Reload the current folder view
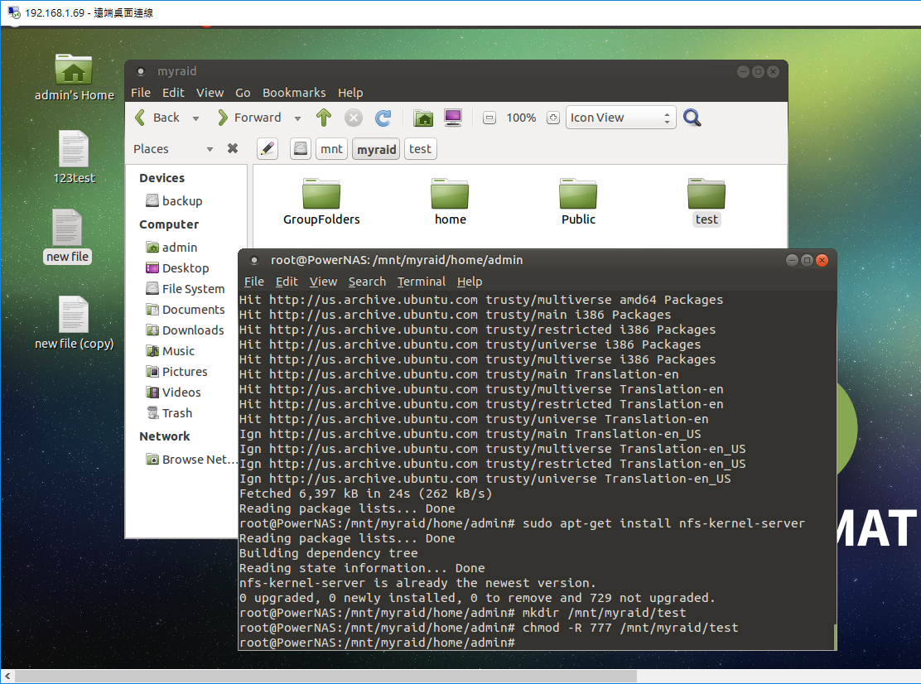921x684 pixels. point(383,118)
